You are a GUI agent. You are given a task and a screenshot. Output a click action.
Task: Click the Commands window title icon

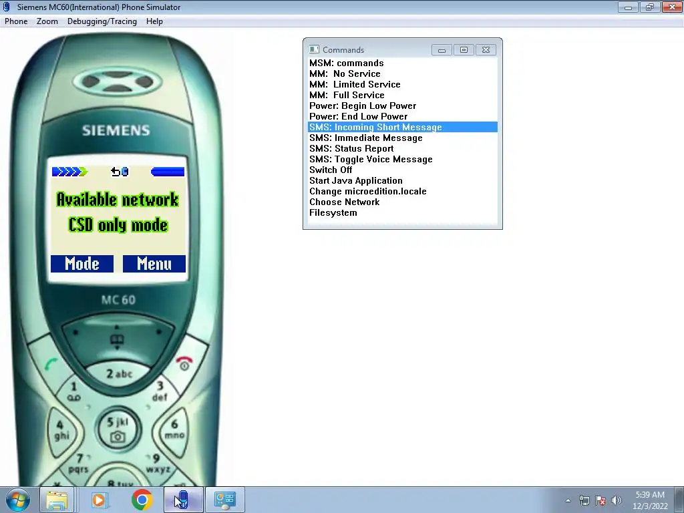[x=314, y=49]
